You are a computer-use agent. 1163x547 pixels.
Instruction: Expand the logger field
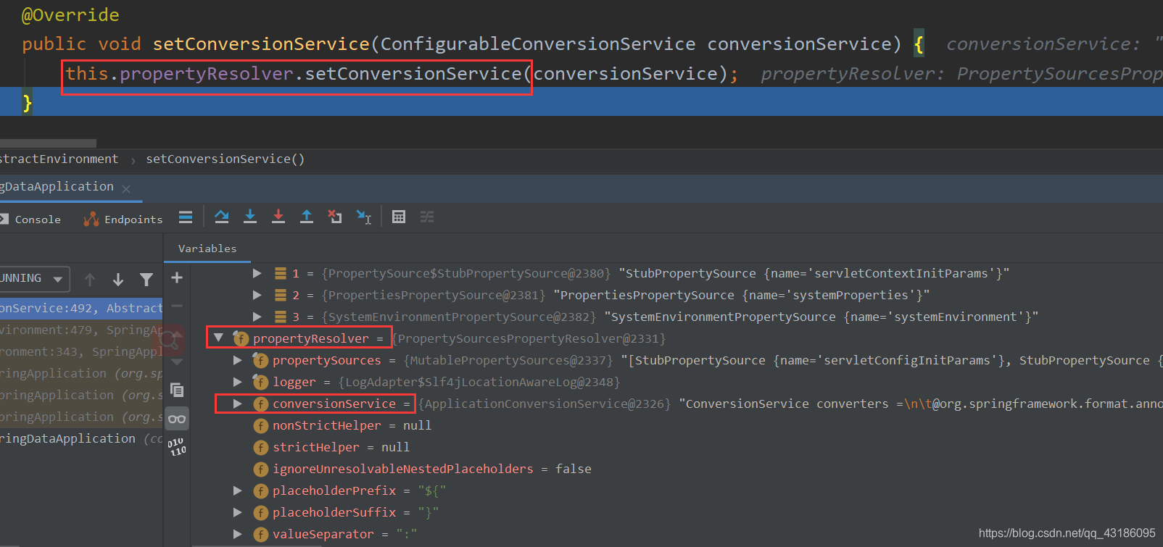[237, 382]
